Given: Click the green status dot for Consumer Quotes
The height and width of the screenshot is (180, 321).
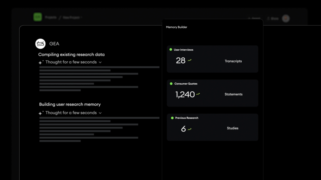Looking at the screenshot, I should coord(171,84).
